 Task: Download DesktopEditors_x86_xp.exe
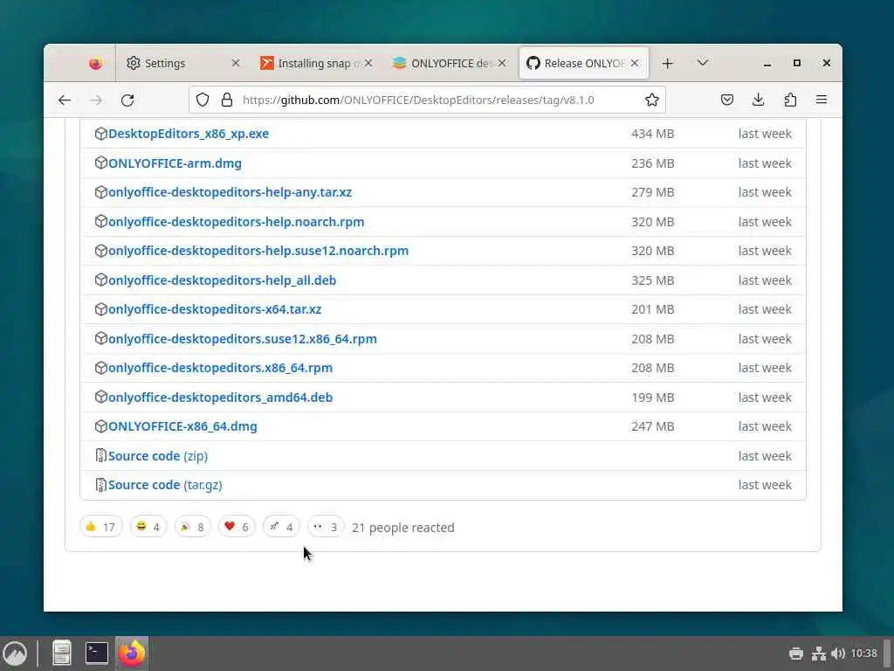pyautogui.click(x=189, y=134)
